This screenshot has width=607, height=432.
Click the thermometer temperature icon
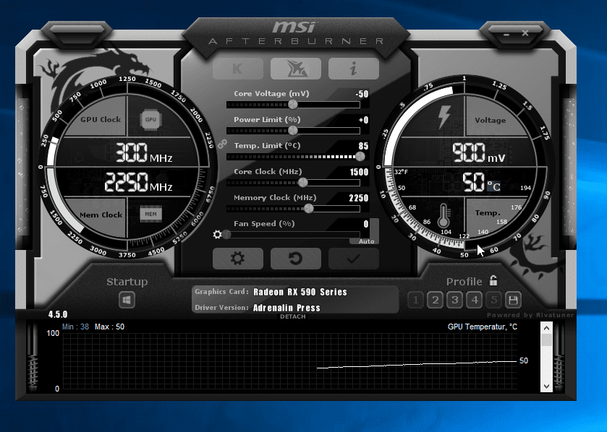pyautogui.click(x=443, y=216)
